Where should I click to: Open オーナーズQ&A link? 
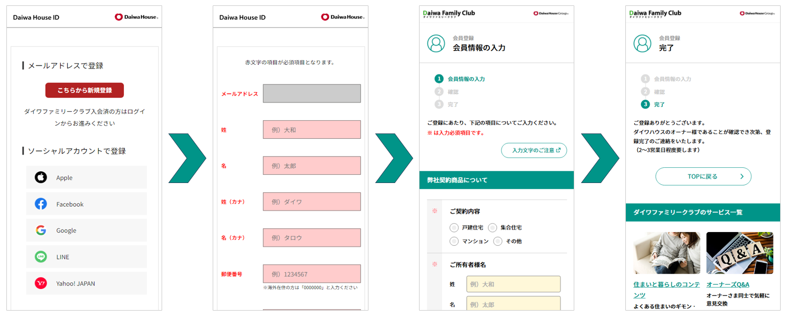pyautogui.click(x=728, y=285)
